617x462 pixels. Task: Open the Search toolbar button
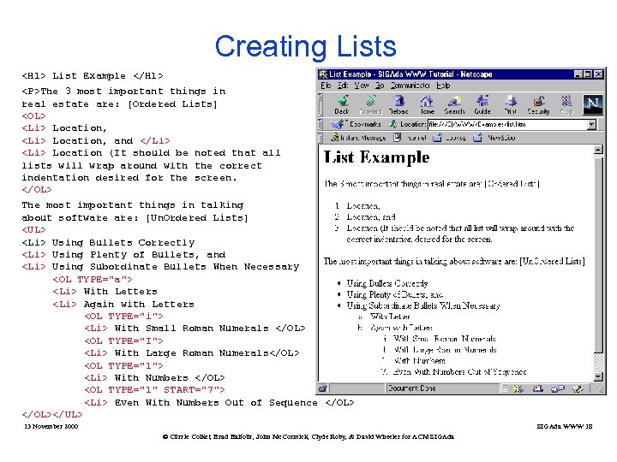pos(454,104)
